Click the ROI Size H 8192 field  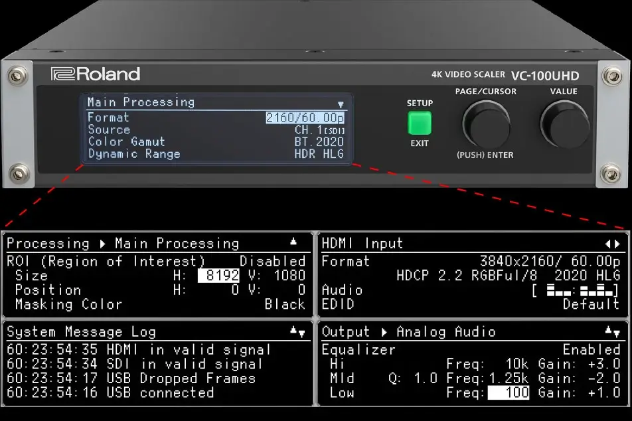pyautogui.click(x=218, y=276)
